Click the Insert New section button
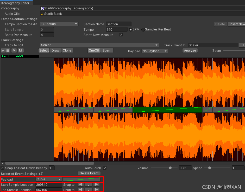The image size is (245, 192). [237, 24]
